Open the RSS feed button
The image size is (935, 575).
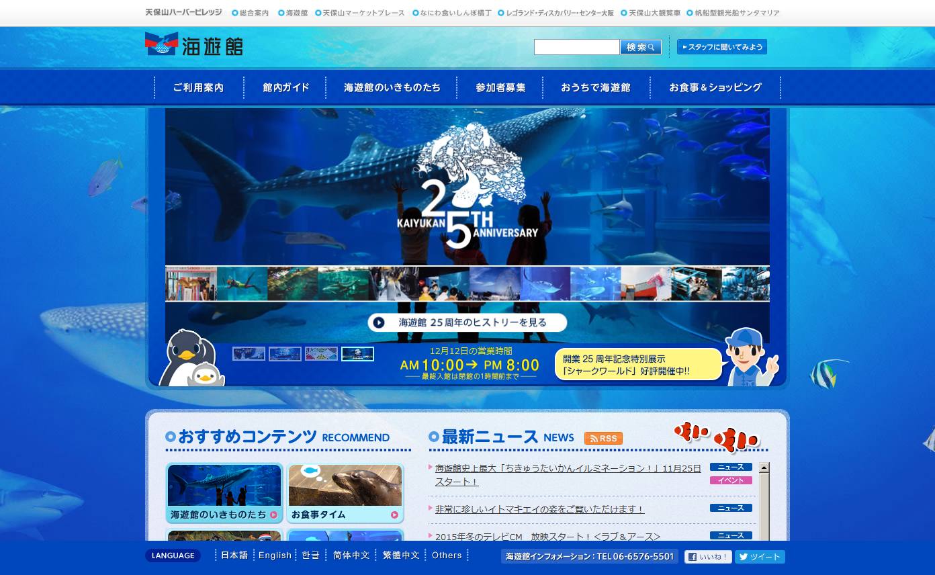(x=603, y=438)
